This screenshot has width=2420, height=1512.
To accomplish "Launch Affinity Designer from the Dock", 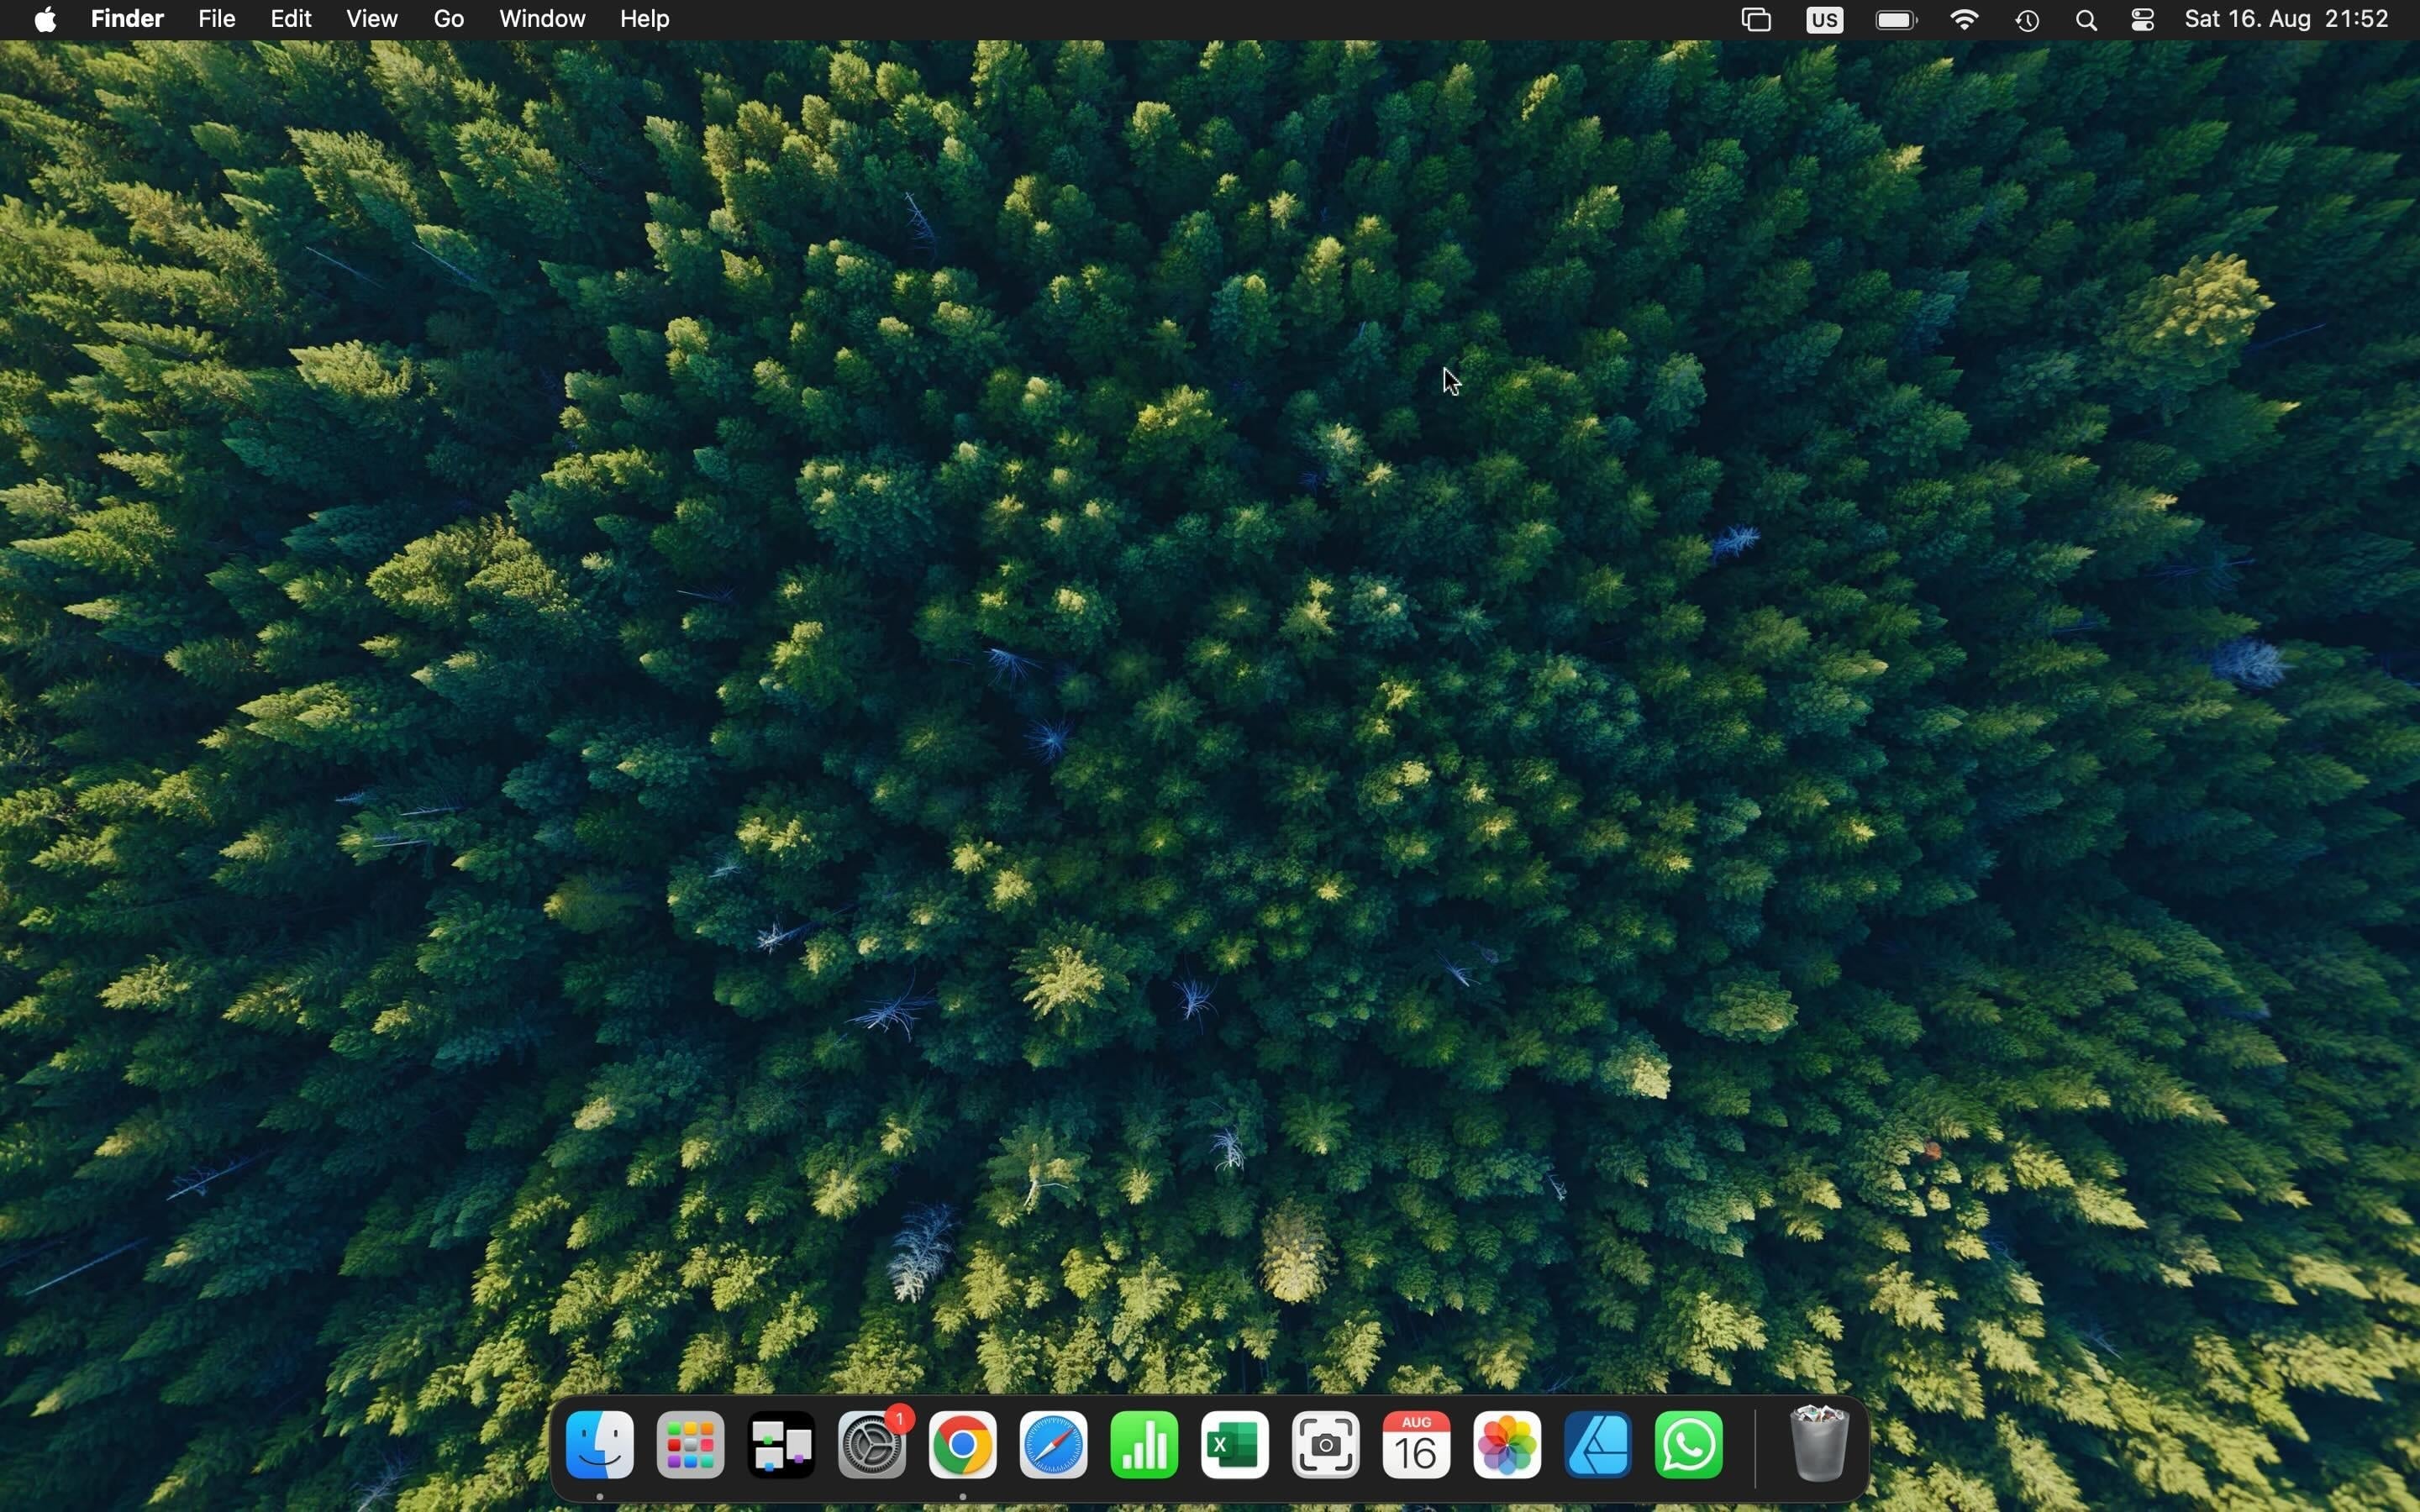I will point(1598,1445).
